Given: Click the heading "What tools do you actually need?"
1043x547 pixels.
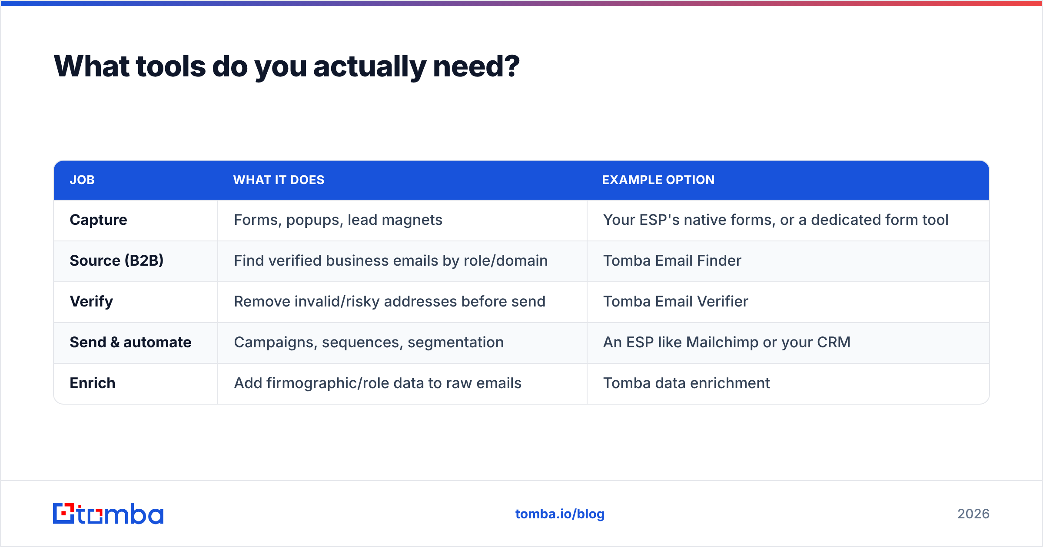Looking at the screenshot, I should tap(287, 66).
